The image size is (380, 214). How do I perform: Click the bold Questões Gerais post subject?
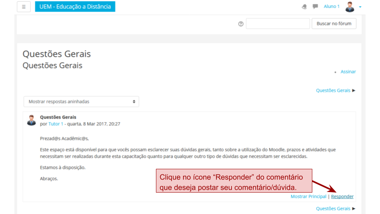coord(58,117)
